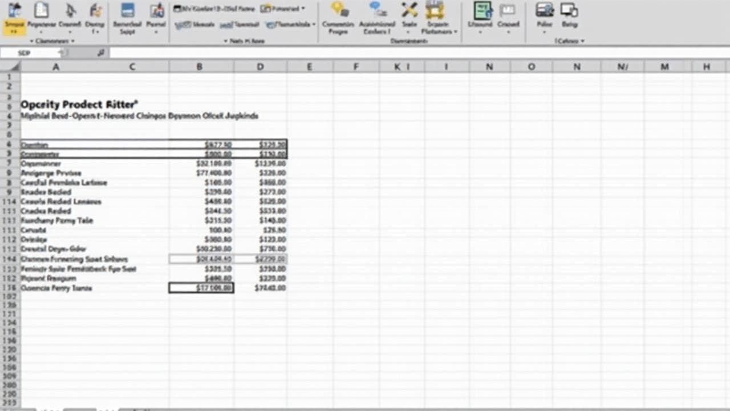Expand the Clamemmer group label
The height and width of the screenshot is (411, 730).
[x=52, y=41]
